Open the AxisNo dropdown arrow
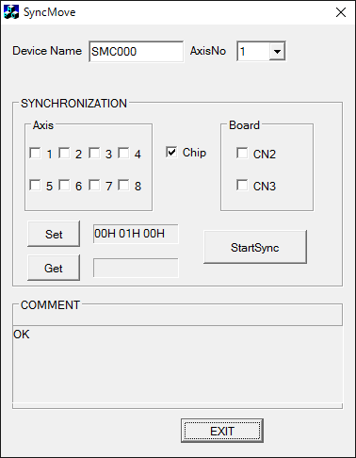Viewport: 356px width, 458px height. click(x=277, y=51)
